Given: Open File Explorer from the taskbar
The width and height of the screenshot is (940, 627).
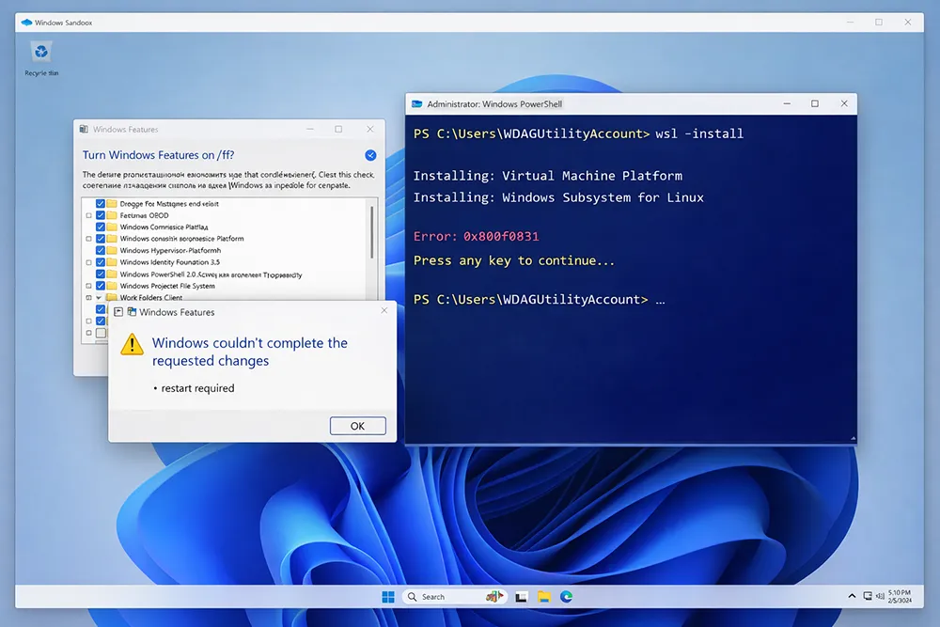Looking at the screenshot, I should click(543, 596).
